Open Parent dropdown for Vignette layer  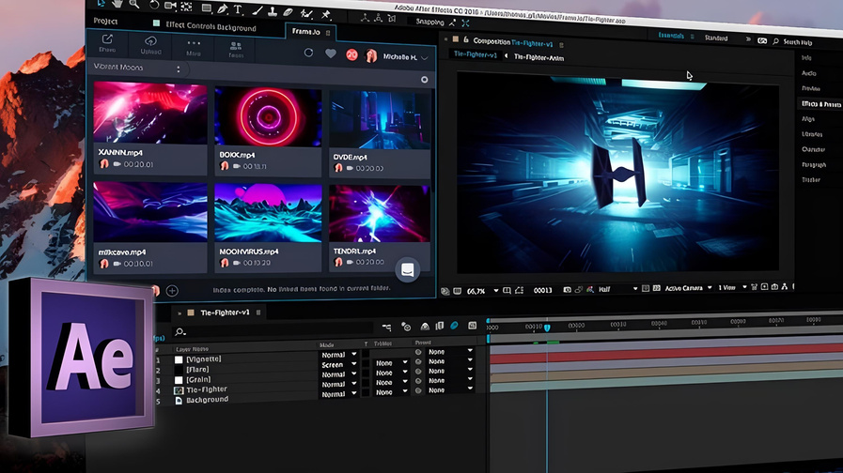click(450, 352)
